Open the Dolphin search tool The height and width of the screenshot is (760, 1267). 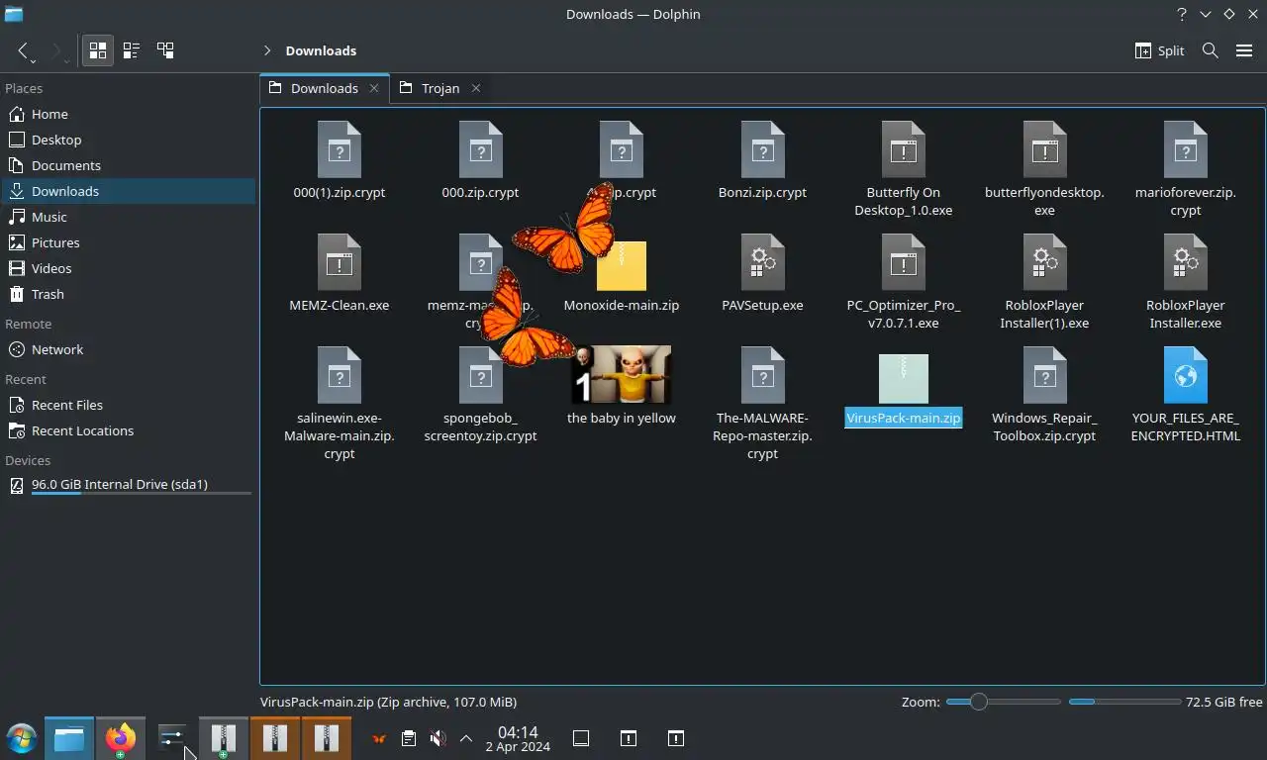point(1210,50)
